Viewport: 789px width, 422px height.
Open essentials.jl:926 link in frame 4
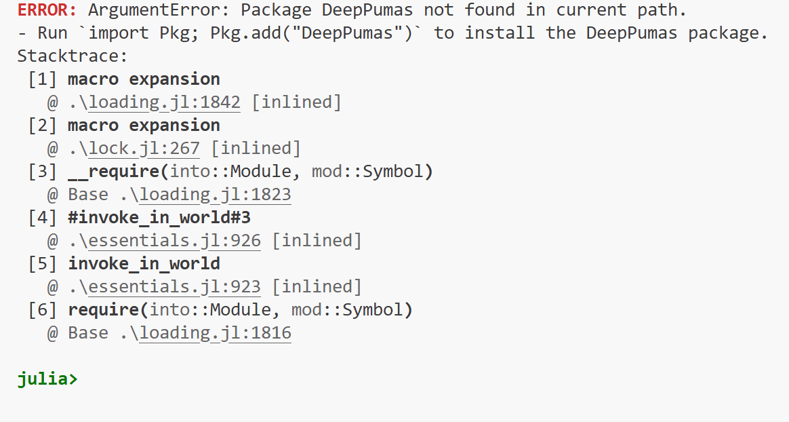[x=175, y=241]
